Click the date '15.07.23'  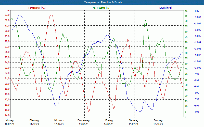[133, 124]
